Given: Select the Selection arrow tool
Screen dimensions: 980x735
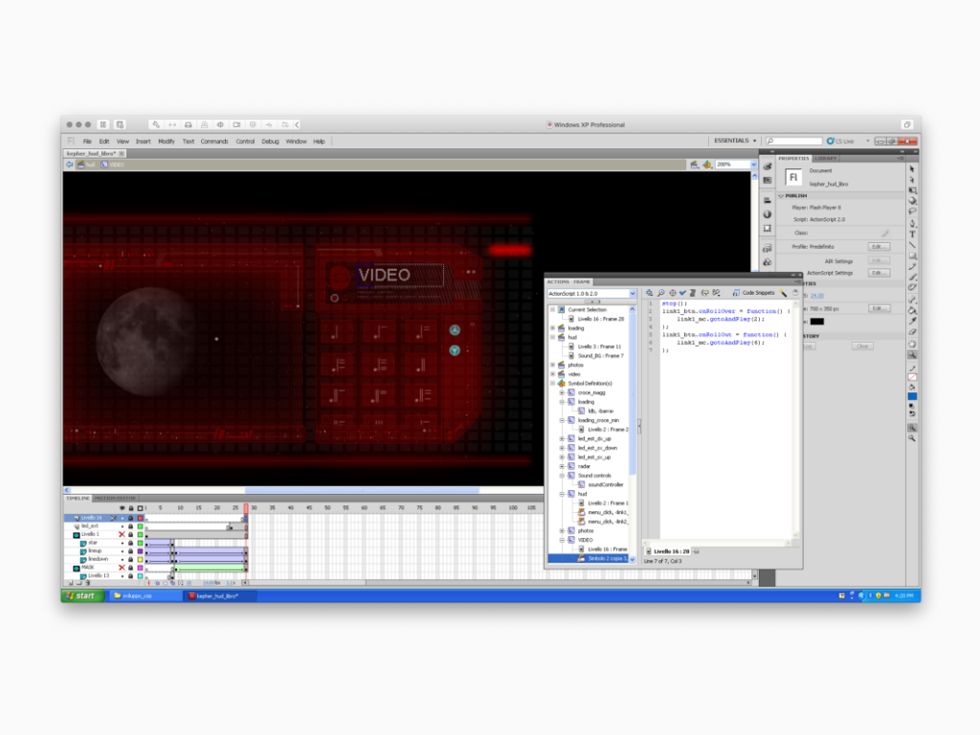Looking at the screenshot, I should coord(912,169).
